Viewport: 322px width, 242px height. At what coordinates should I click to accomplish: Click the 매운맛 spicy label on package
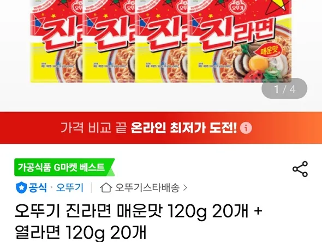(x=269, y=50)
